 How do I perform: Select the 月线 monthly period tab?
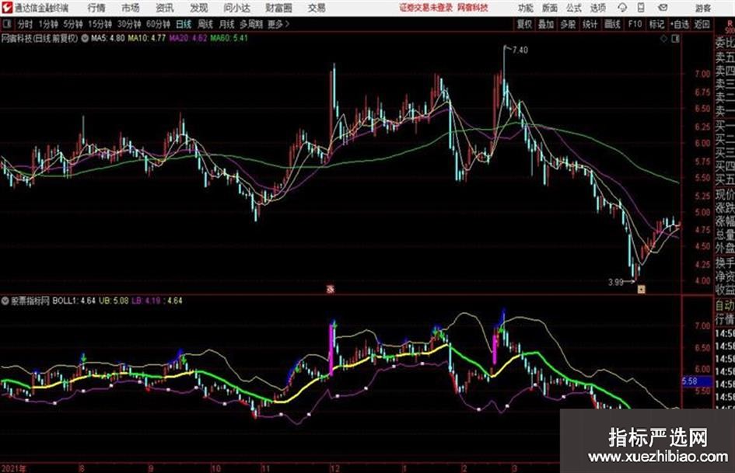(227, 24)
